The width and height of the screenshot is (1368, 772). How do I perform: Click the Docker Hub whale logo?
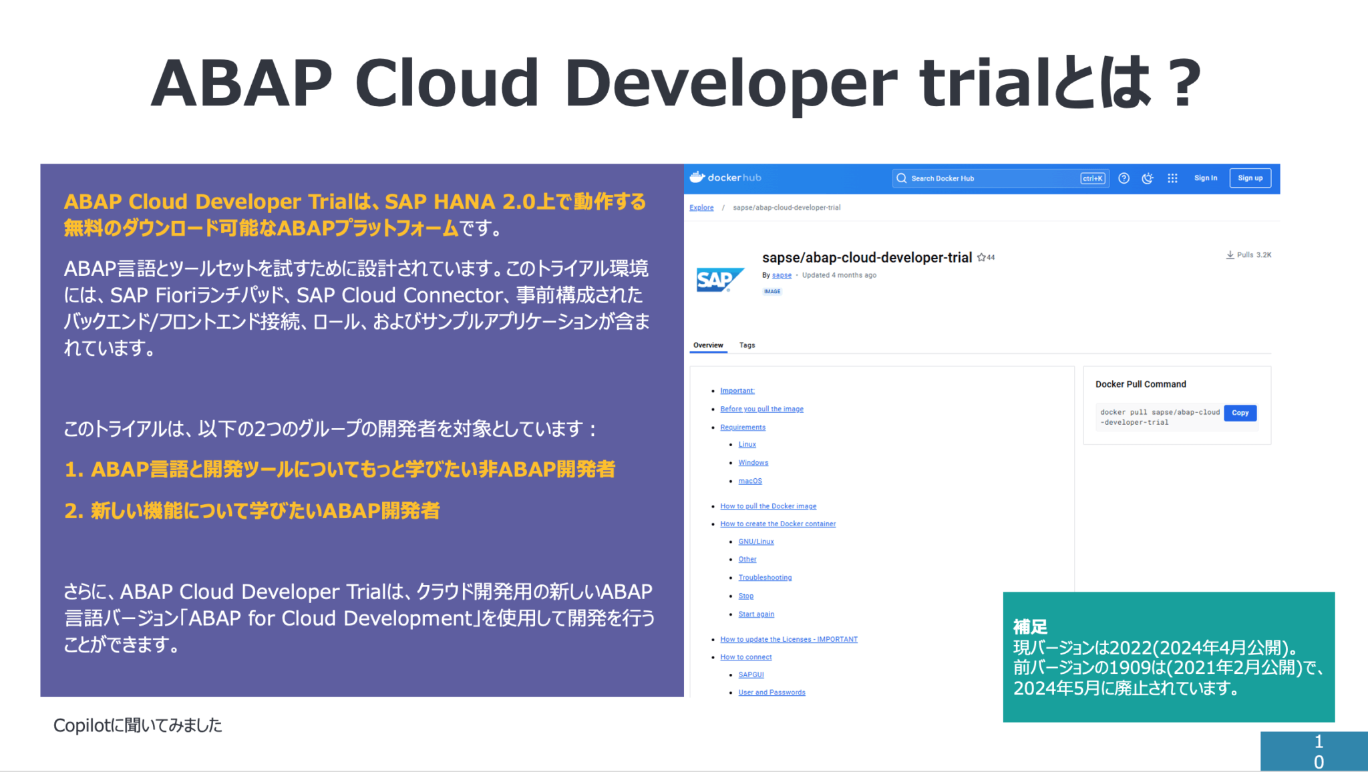(x=698, y=178)
